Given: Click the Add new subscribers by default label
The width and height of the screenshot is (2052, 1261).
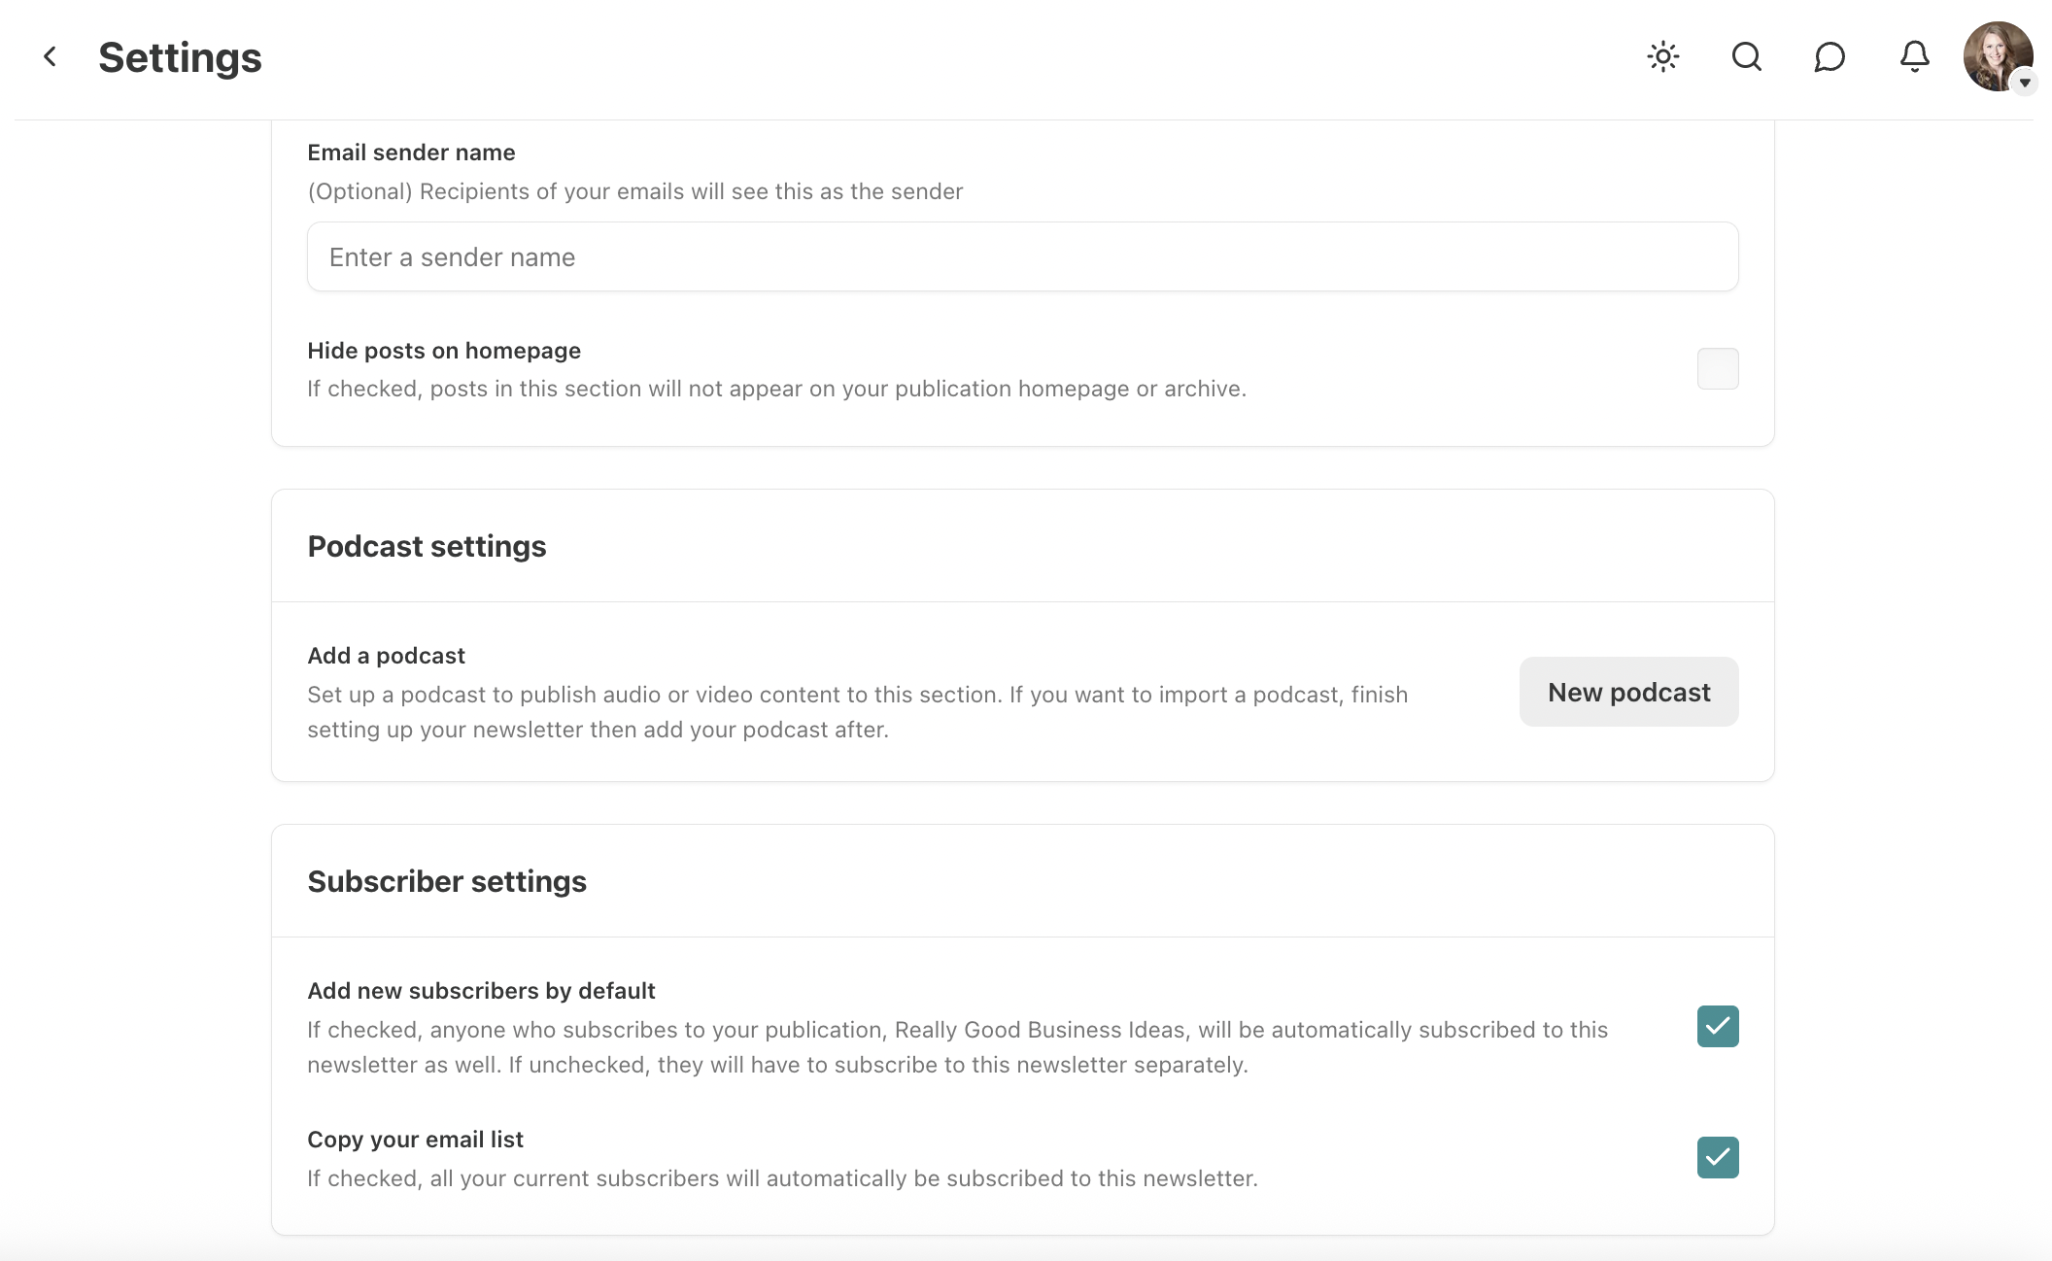Looking at the screenshot, I should [x=481, y=991].
